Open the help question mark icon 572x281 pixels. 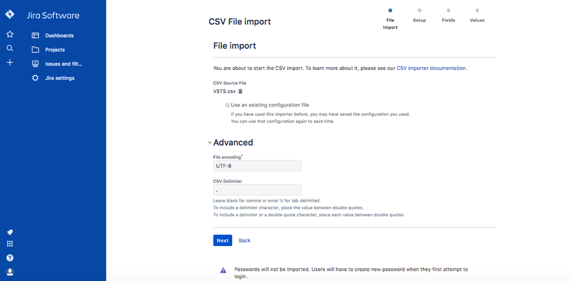(x=10, y=257)
